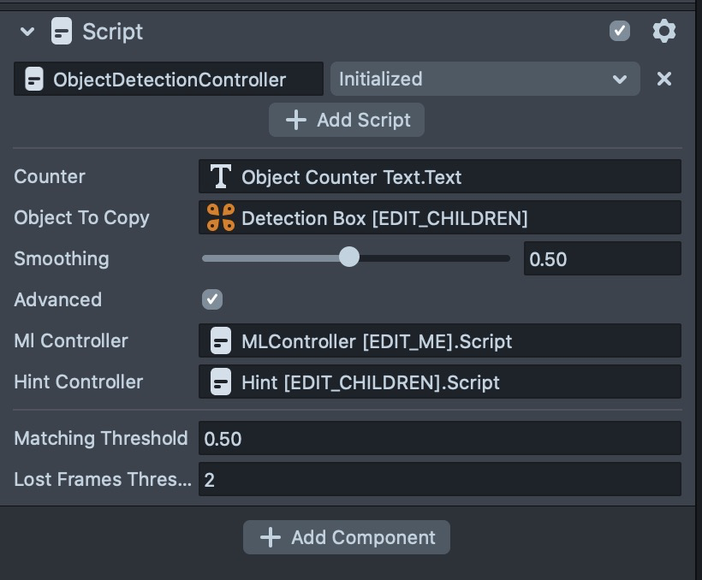The height and width of the screenshot is (580, 702).
Task: Click the Smoothing slider handle
Action: pyautogui.click(x=349, y=257)
